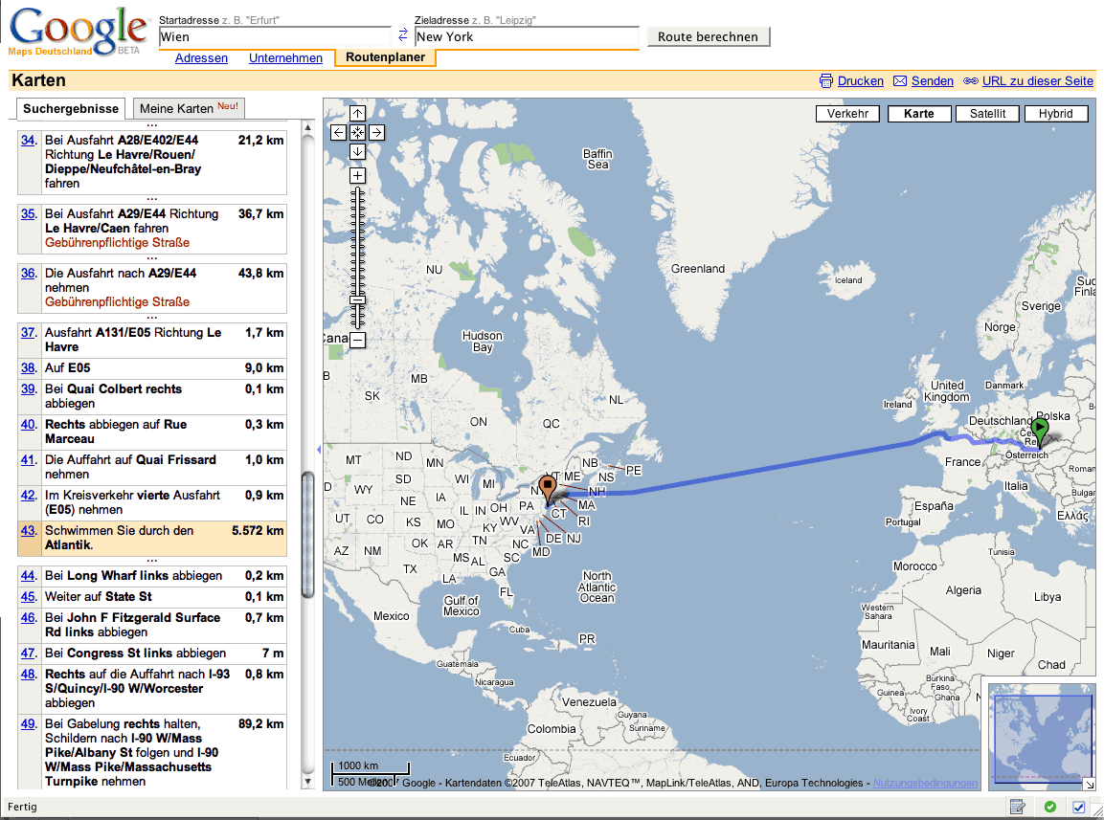Select the Routenplaner tab

(385, 57)
